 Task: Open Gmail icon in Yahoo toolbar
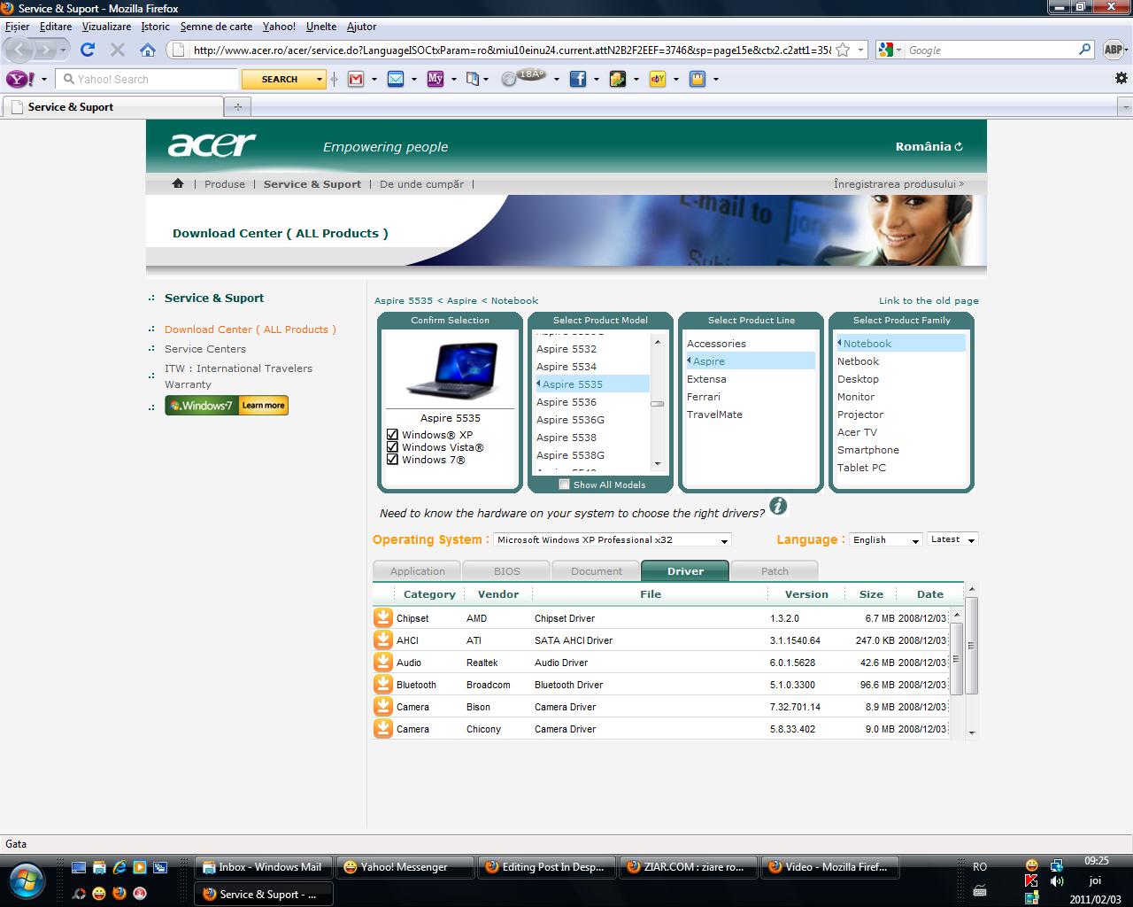tap(356, 79)
